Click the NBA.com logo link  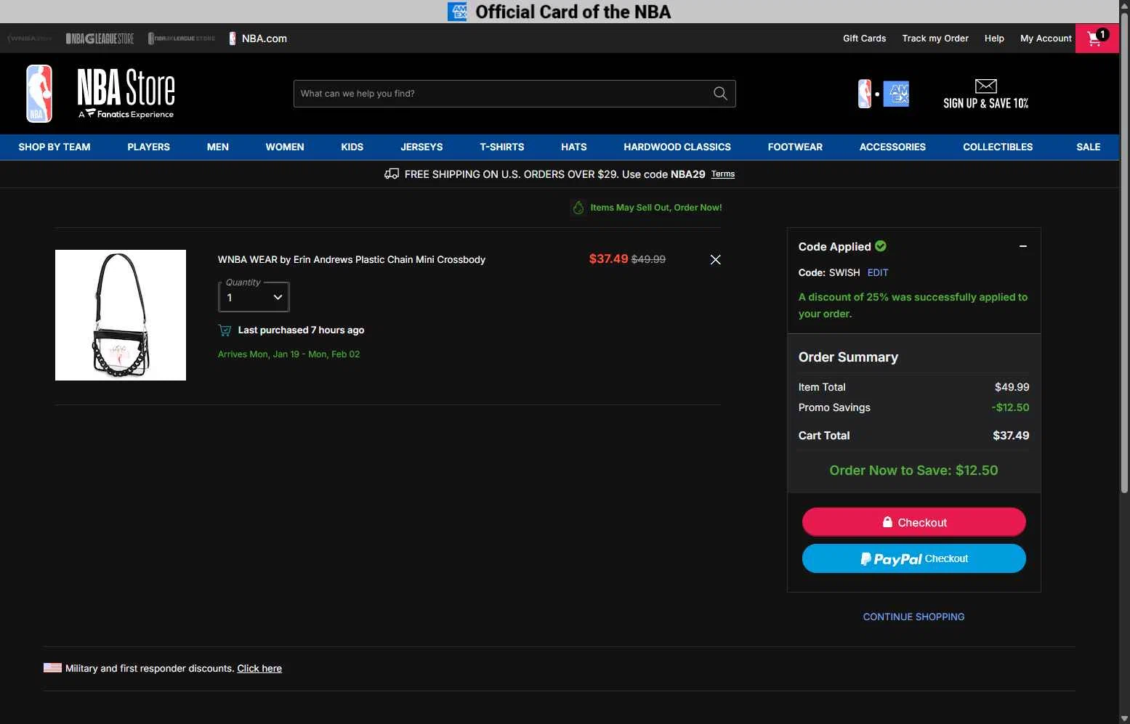(x=258, y=38)
